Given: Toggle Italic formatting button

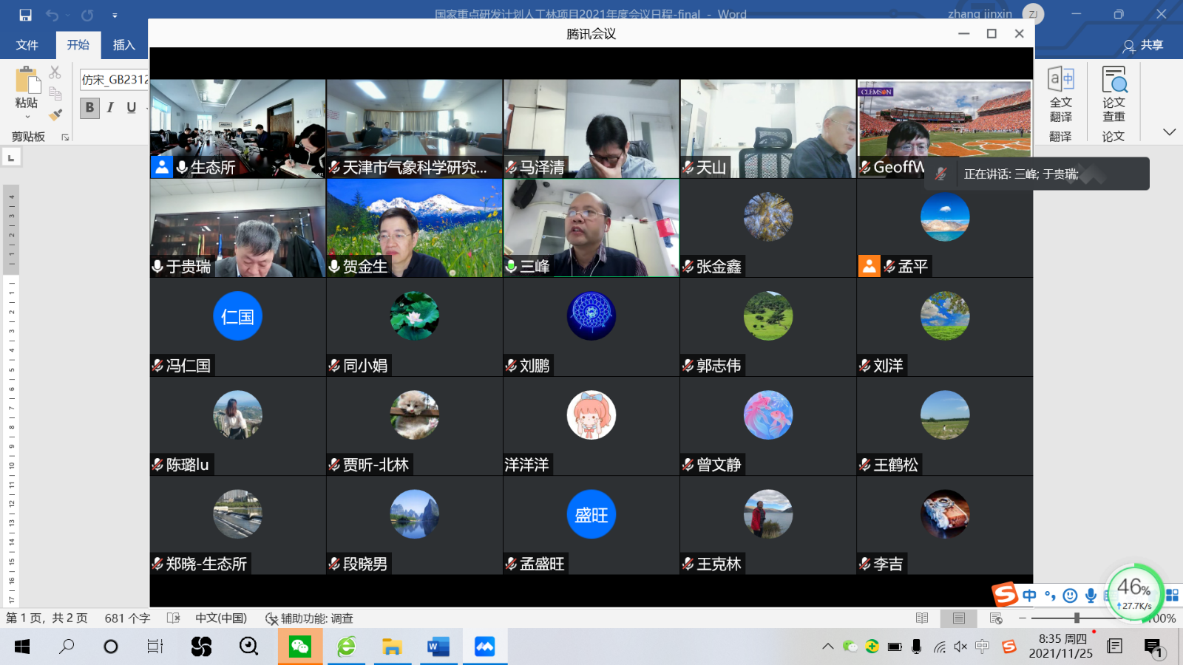Looking at the screenshot, I should point(110,108).
